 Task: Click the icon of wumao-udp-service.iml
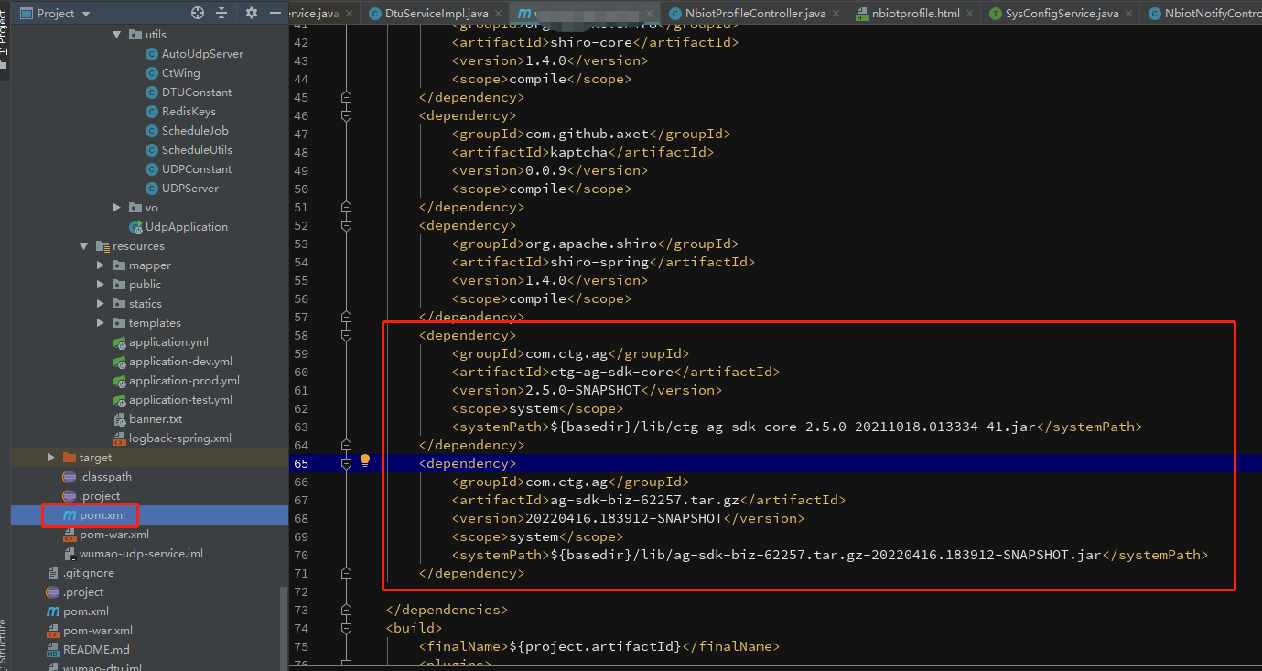(70, 554)
